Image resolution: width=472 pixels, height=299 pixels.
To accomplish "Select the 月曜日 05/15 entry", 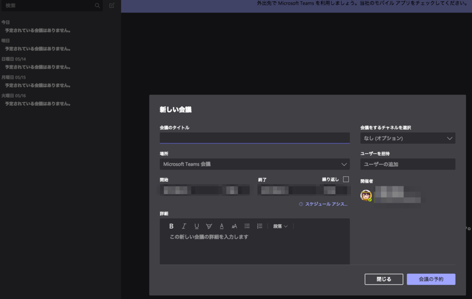I will [13, 78].
